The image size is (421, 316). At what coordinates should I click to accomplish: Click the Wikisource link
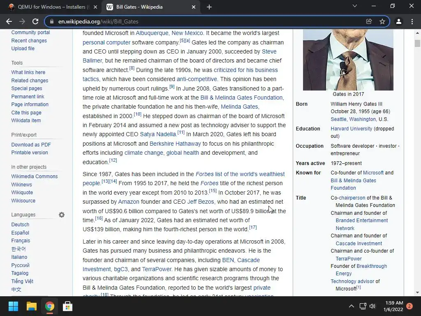23,201
